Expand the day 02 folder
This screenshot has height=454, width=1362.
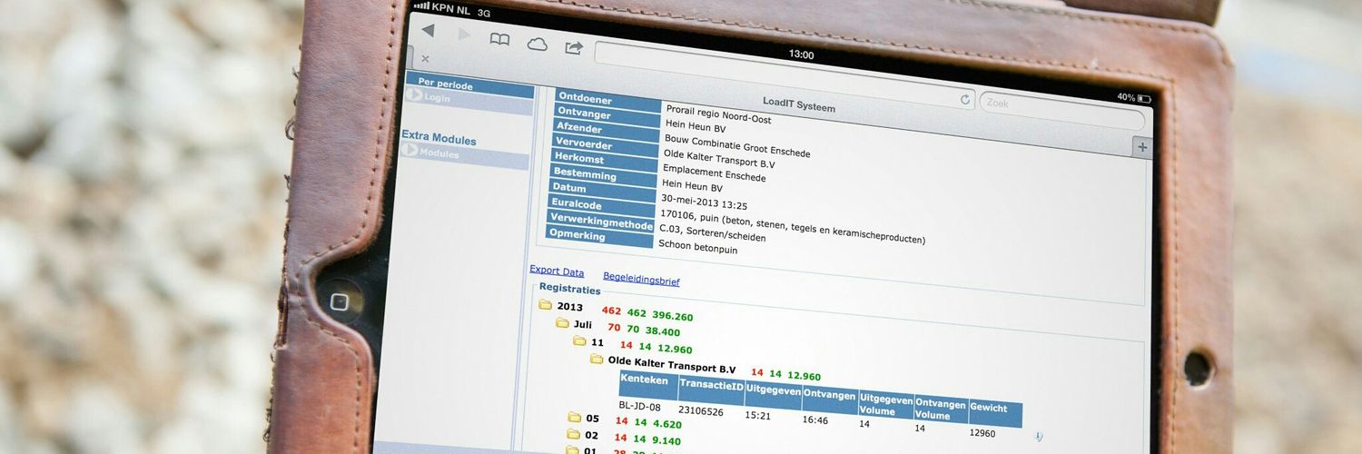(573, 436)
